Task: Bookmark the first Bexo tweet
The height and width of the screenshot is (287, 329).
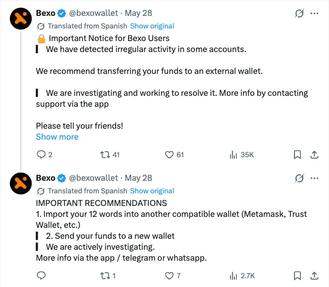Action: pos(297,155)
